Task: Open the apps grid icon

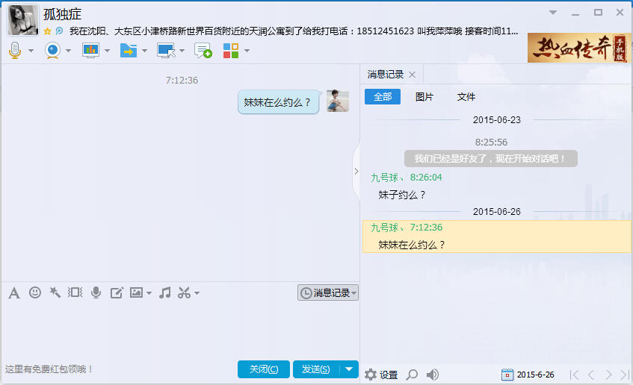Action: 231,51
